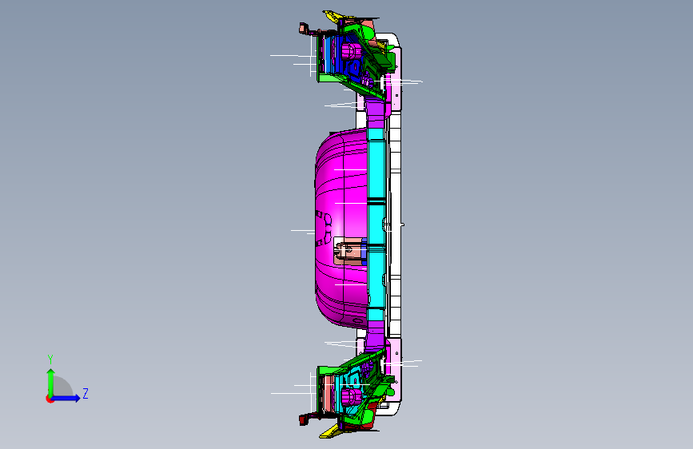Select the magenta cylinder in the upper bracket
The width and height of the screenshot is (693, 449).
click(351, 51)
